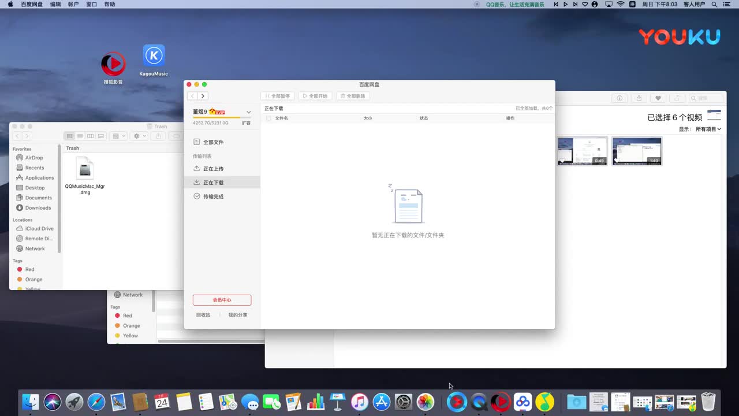Click search field in Photos window

click(706, 98)
